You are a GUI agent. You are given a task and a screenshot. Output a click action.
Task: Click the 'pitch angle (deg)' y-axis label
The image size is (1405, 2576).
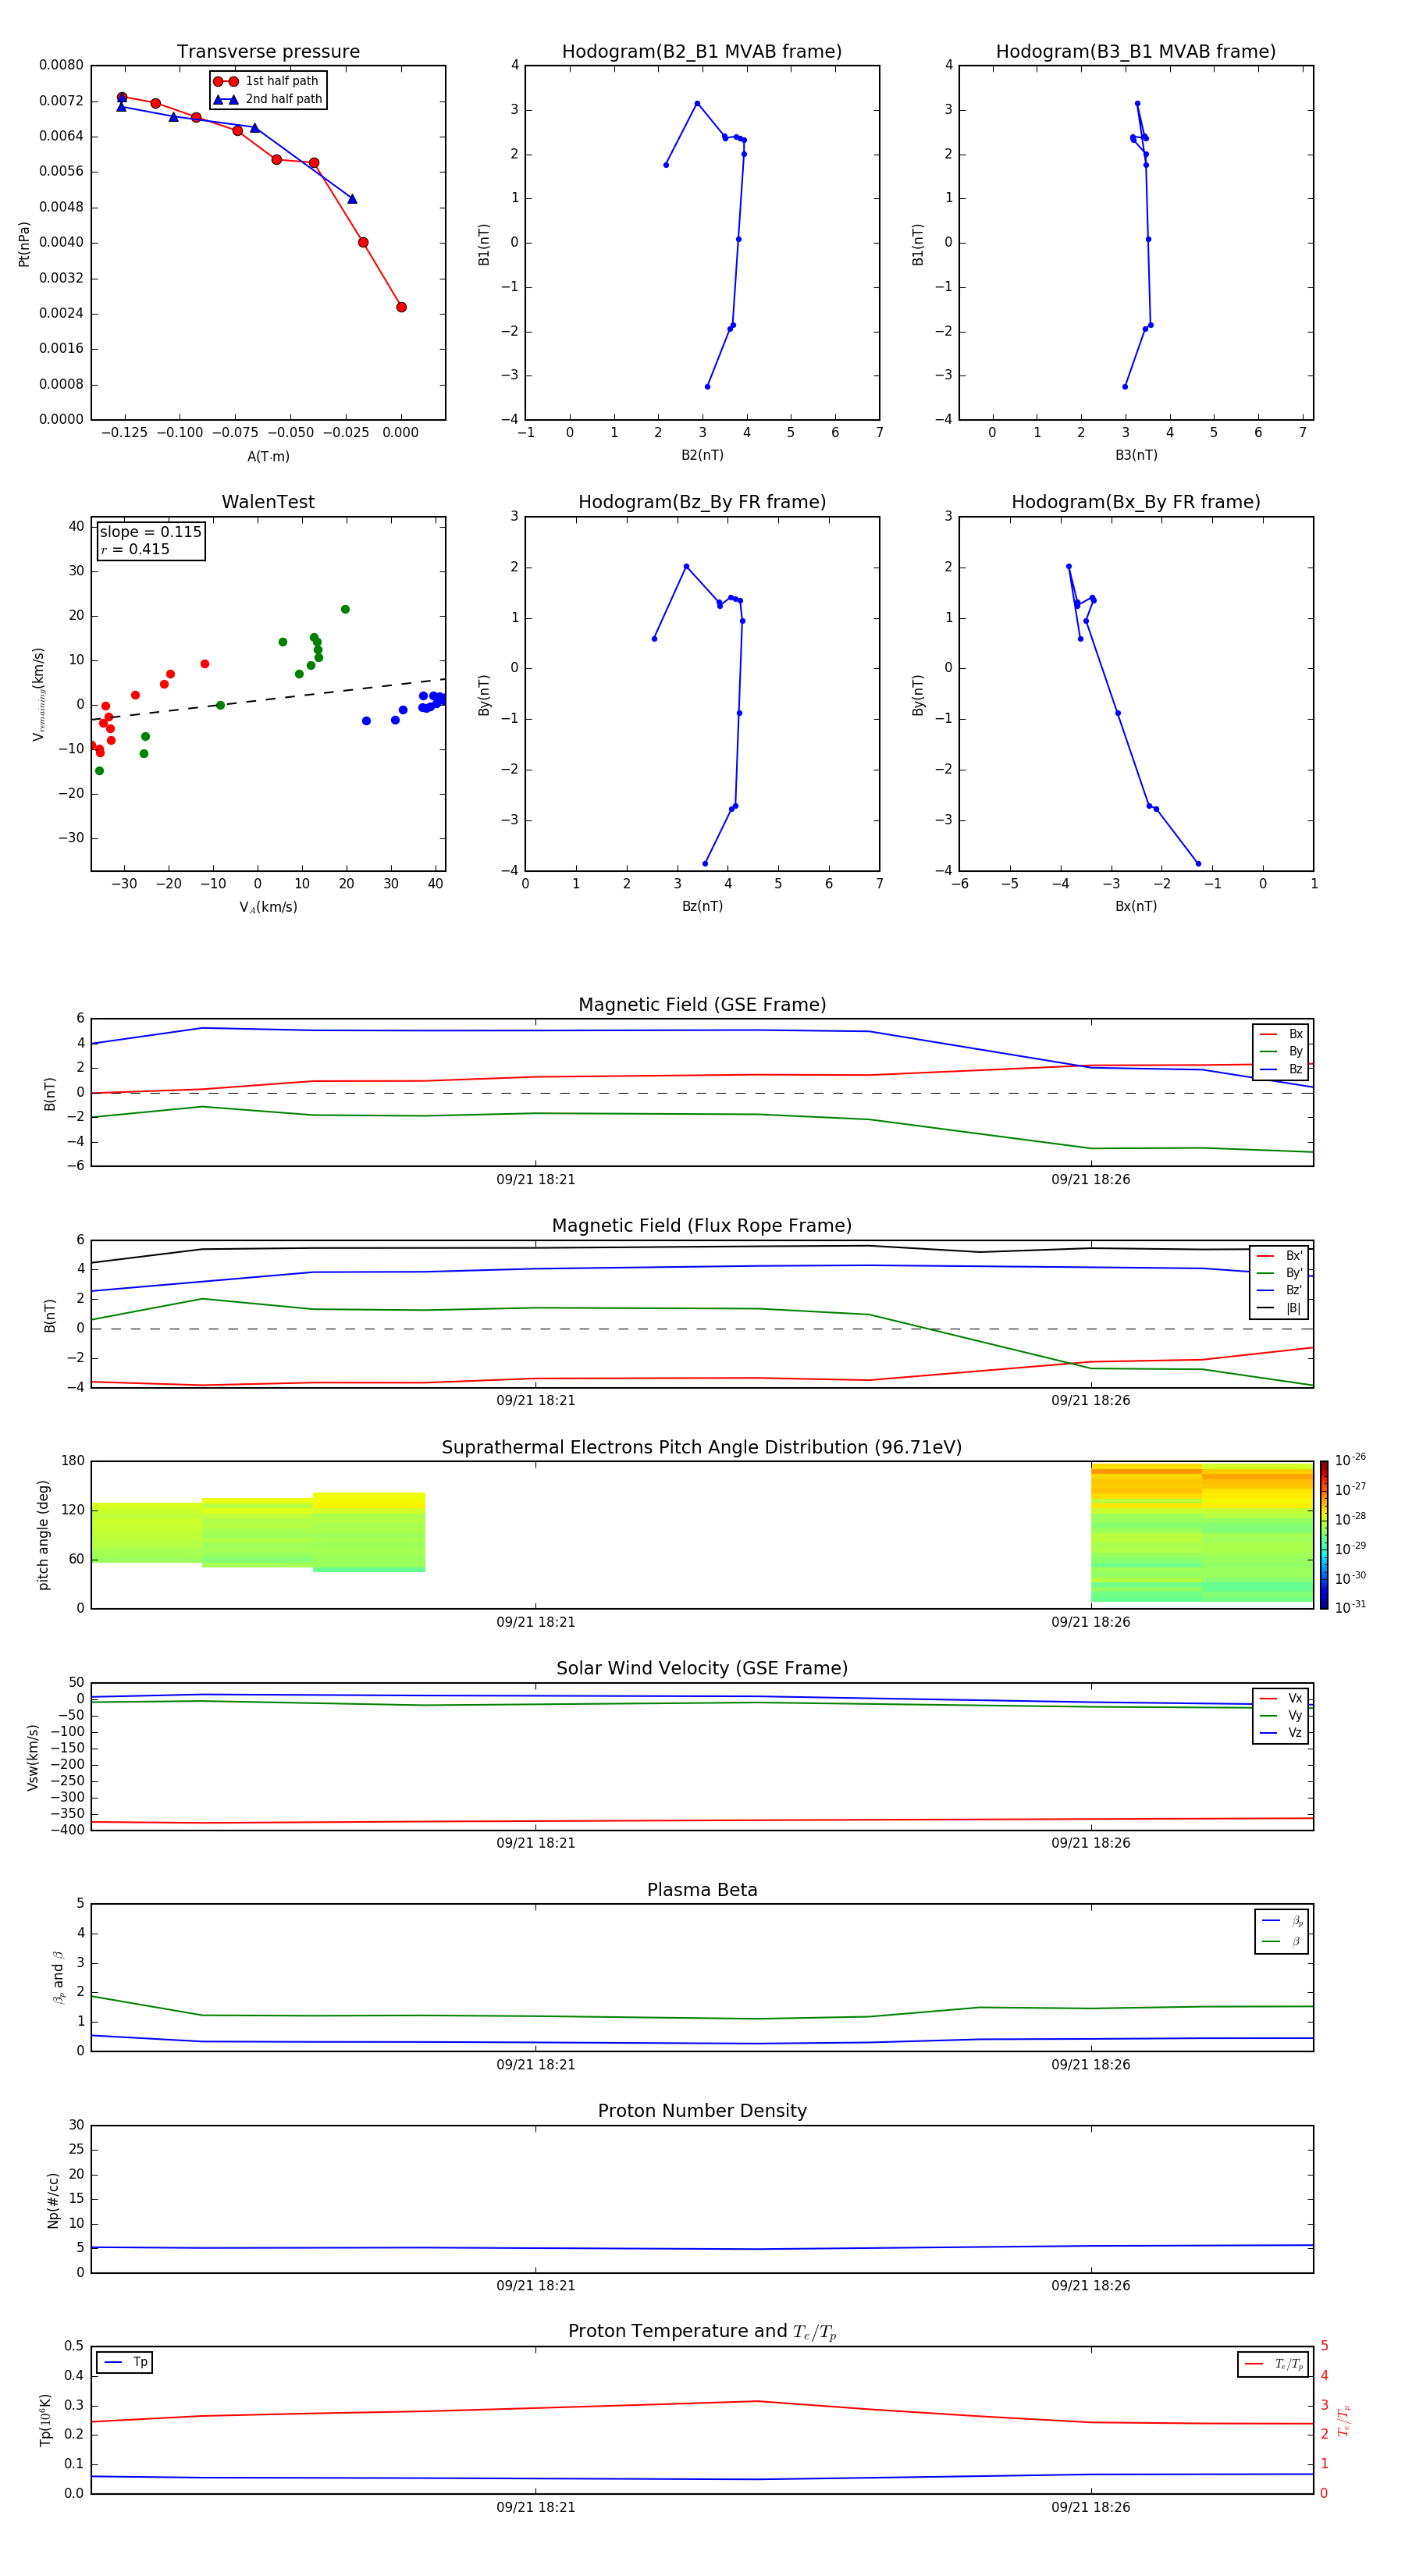pos(43,1535)
